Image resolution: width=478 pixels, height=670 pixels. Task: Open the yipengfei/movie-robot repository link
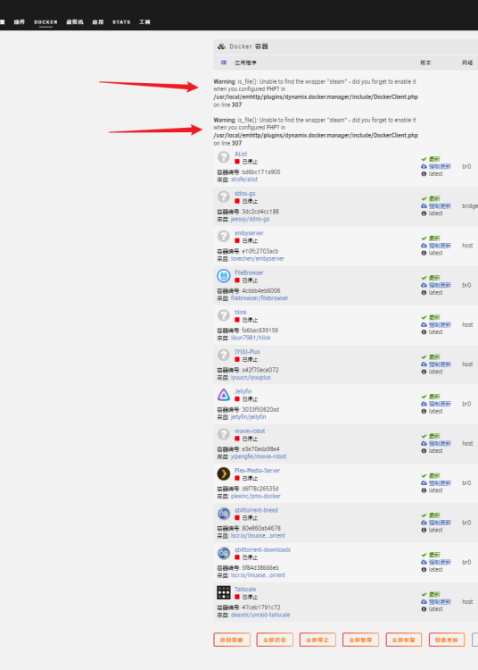tap(259, 456)
